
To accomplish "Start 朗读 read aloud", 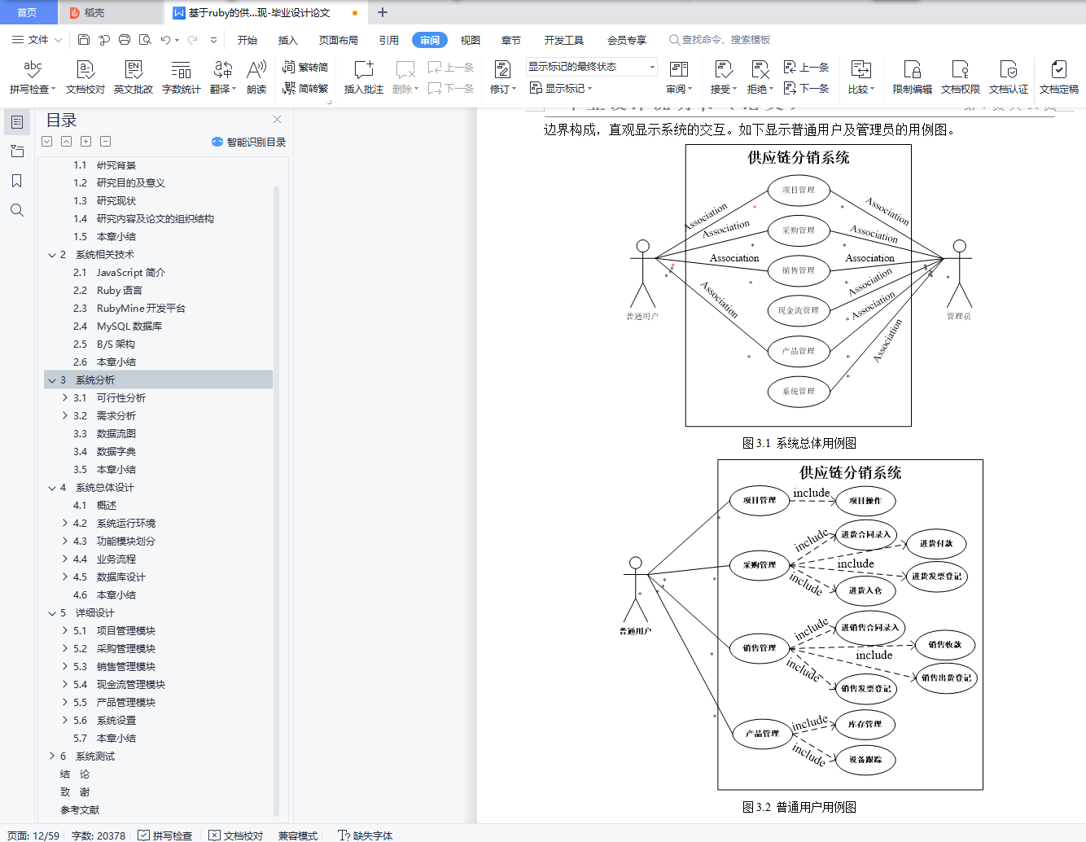I will coord(256,77).
